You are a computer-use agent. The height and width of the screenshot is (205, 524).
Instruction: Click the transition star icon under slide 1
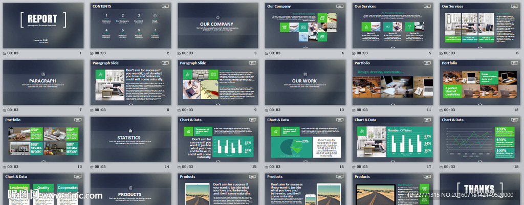4,53
